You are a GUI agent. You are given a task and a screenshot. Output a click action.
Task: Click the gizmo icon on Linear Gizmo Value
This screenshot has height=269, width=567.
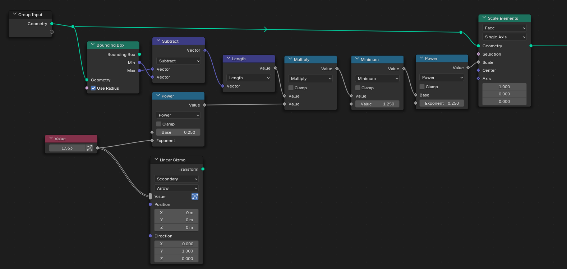[195, 197]
